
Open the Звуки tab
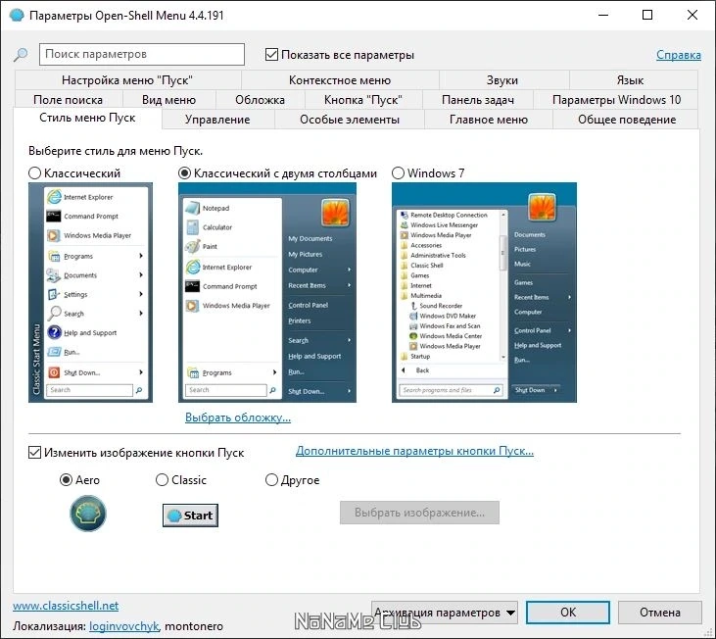(x=502, y=80)
